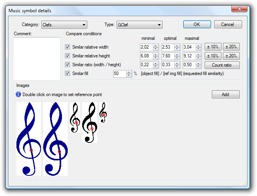Viewport: 257px width, 196px height.
Task: Disable Similar ratio (width / height) checkbox
Action: [x=68, y=65]
